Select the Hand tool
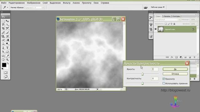 pyautogui.click(x=3, y=59)
